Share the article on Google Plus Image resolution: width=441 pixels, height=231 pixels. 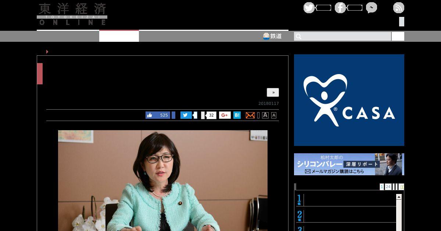225,115
